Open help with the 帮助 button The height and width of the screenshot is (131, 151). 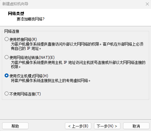pyautogui.click(x=15, y=126)
